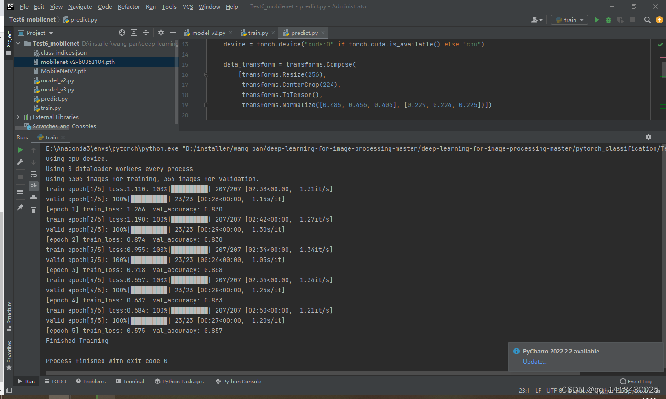Stop process square icon in Run panel
The width and height of the screenshot is (666, 399).
point(20,177)
